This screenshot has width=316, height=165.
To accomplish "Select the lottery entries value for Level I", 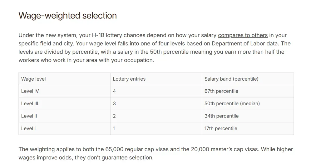I will click(x=114, y=128).
